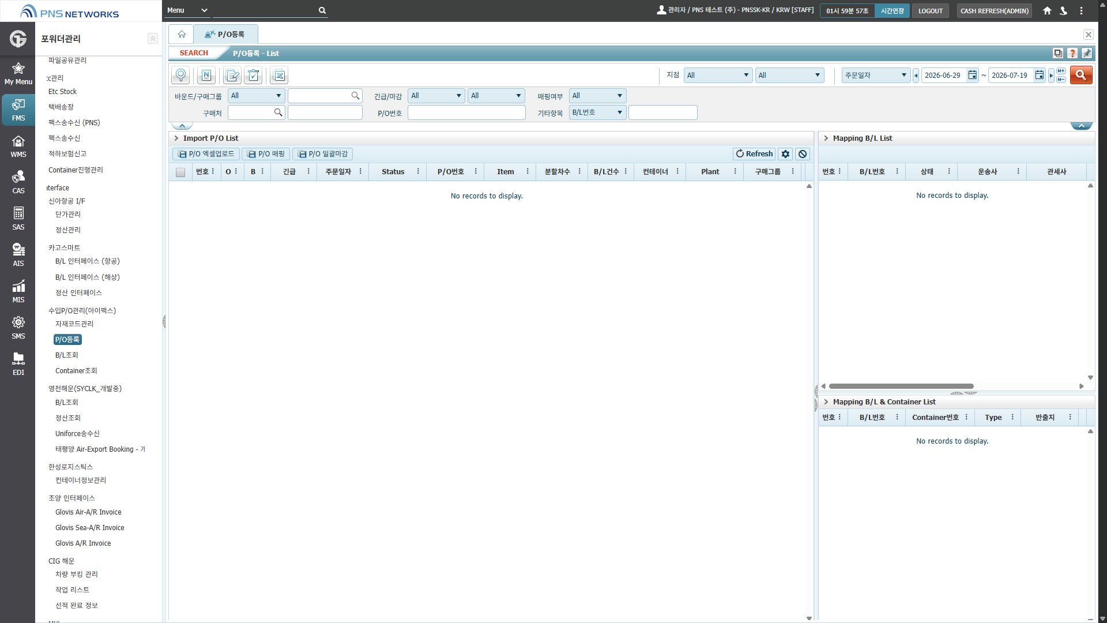Open the WMS module in the sidebar

pyautogui.click(x=18, y=147)
